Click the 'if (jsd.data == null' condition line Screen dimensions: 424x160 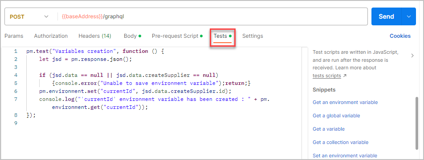[x=129, y=75]
